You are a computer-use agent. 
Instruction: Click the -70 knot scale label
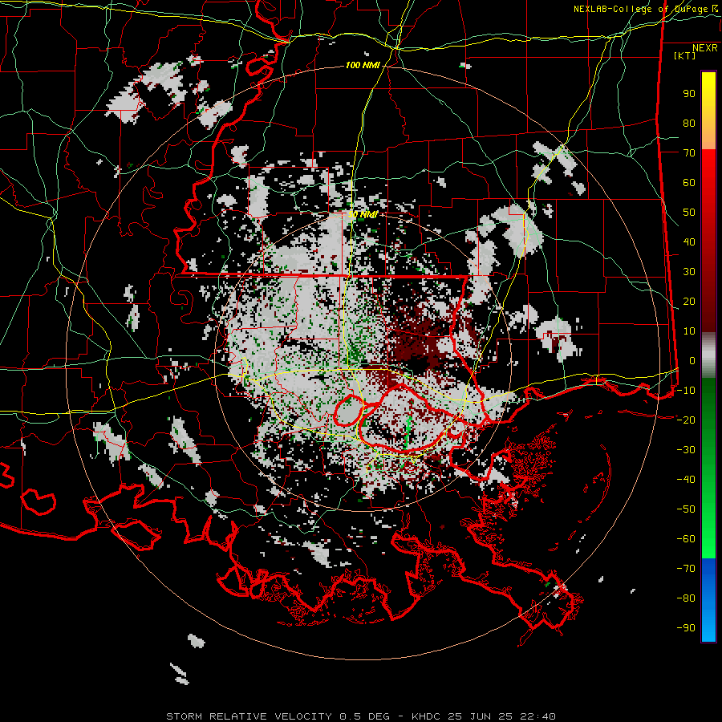(x=686, y=569)
